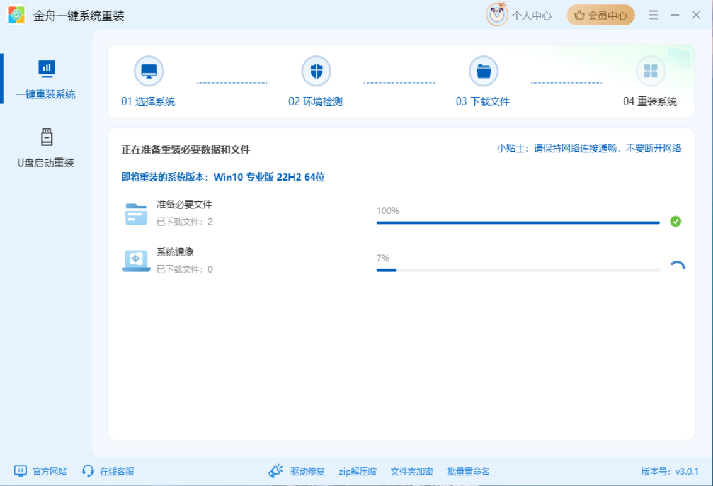Click the 系统镜像 label
This screenshot has width=713, height=486.
coord(176,252)
